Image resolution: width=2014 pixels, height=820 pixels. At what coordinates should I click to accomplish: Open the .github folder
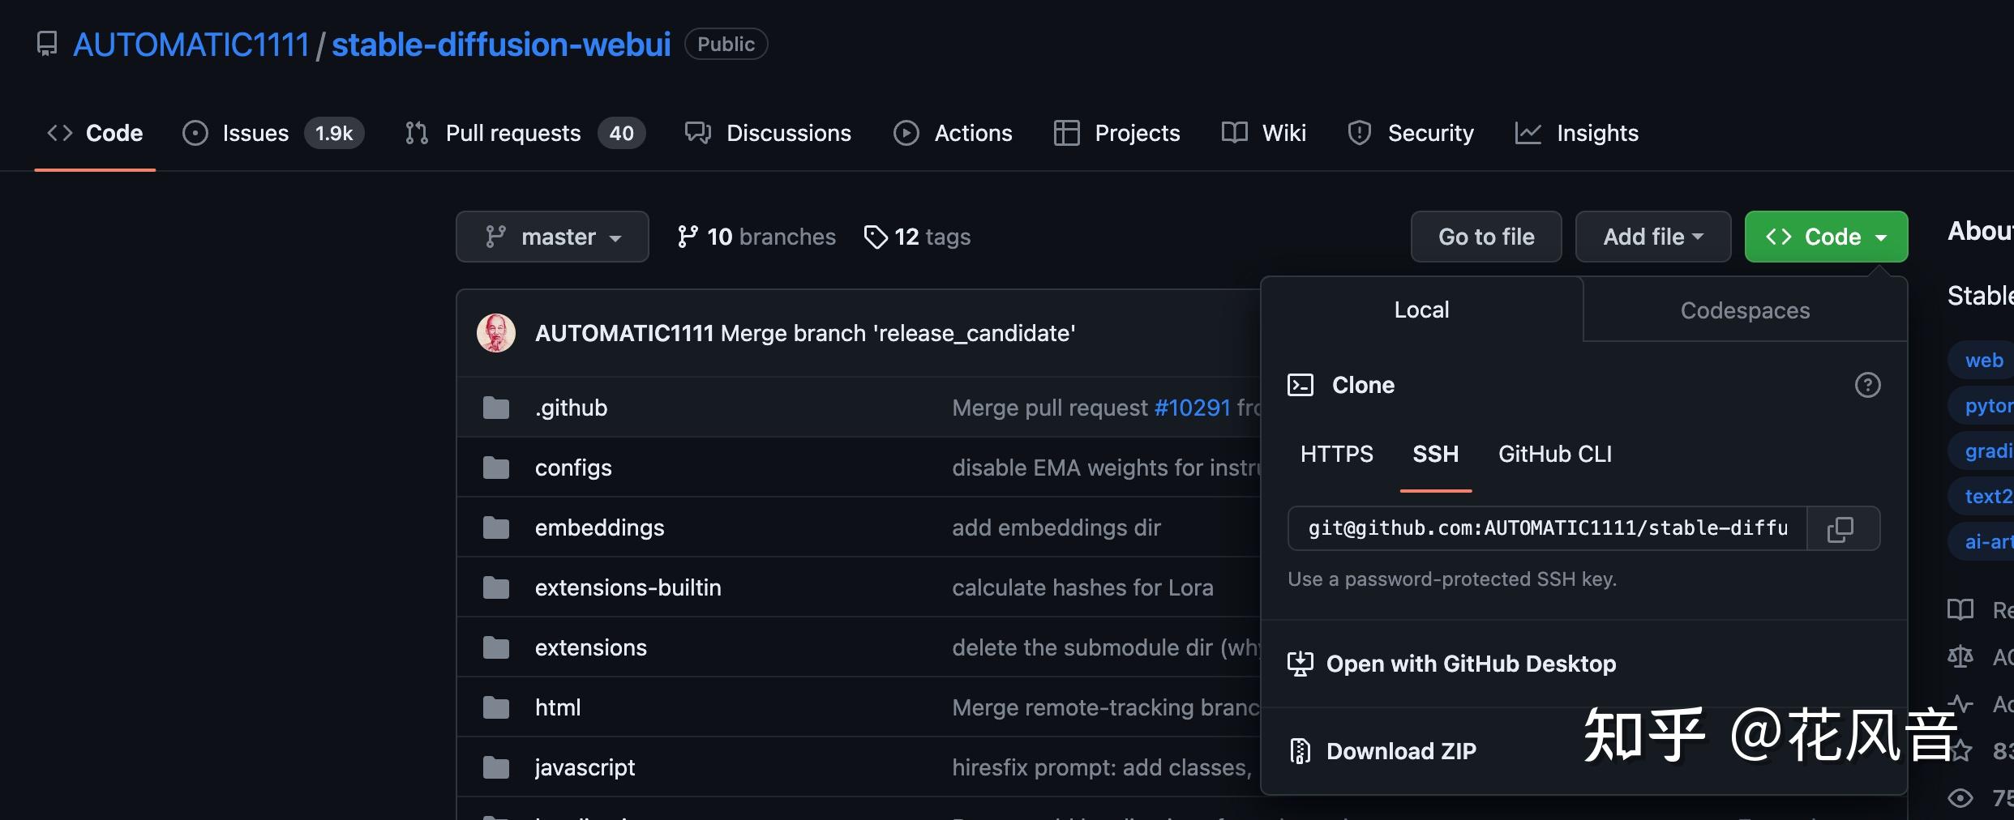click(571, 408)
